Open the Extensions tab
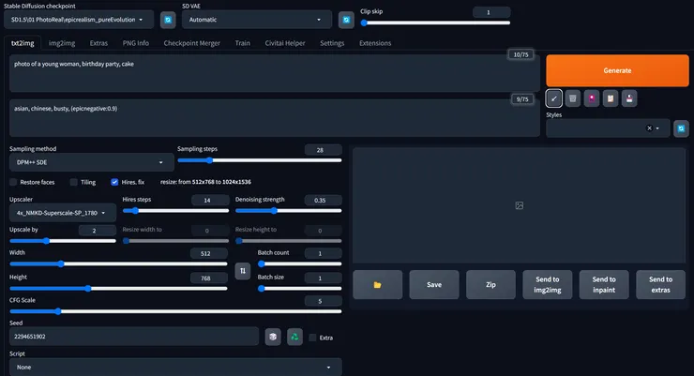 tap(375, 43)
